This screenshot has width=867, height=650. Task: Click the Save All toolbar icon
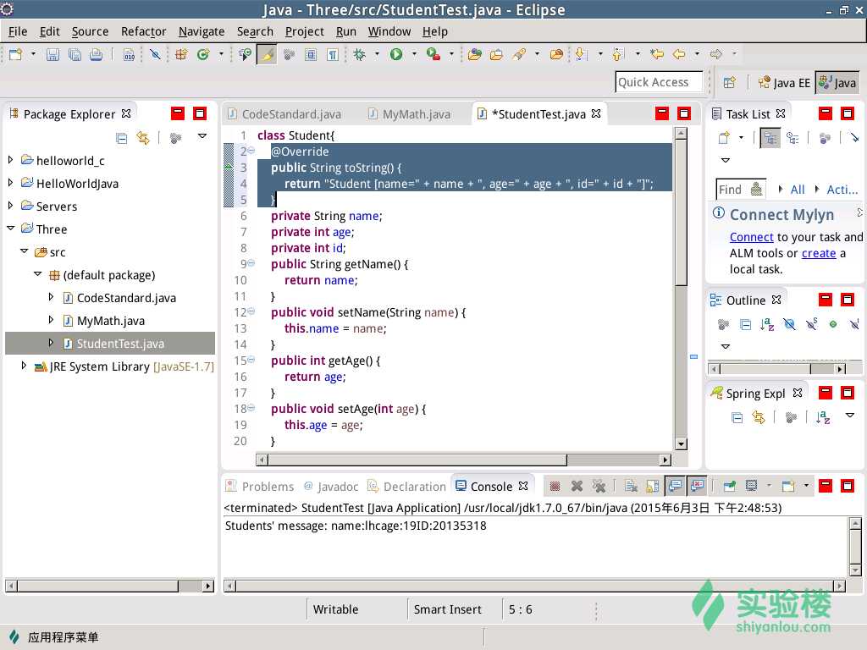75,54
